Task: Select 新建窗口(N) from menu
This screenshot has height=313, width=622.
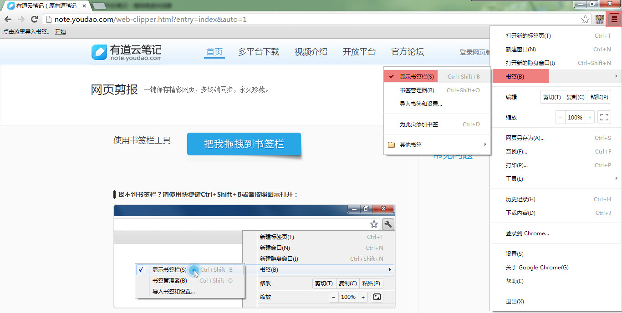Action: [x=556, y=49]
